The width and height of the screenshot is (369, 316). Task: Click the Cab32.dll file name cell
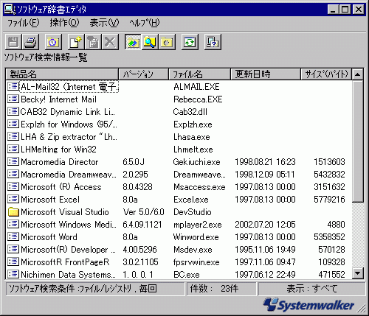190,112
